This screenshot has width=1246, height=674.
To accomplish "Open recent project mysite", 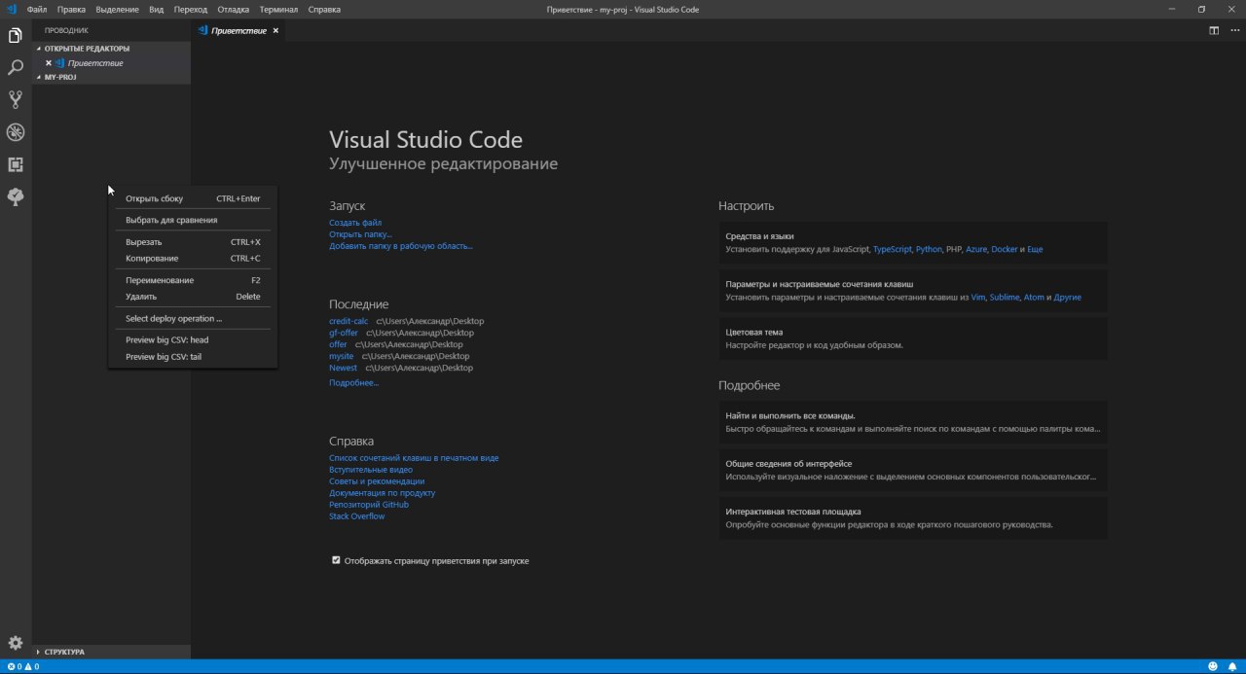I will click(342, 356).
